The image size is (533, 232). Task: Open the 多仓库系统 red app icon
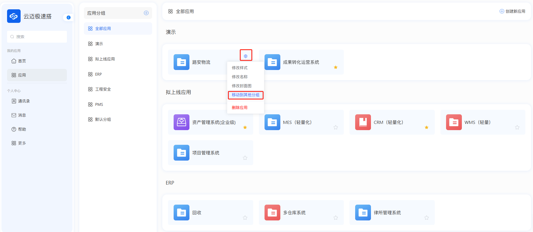point(272,213)
